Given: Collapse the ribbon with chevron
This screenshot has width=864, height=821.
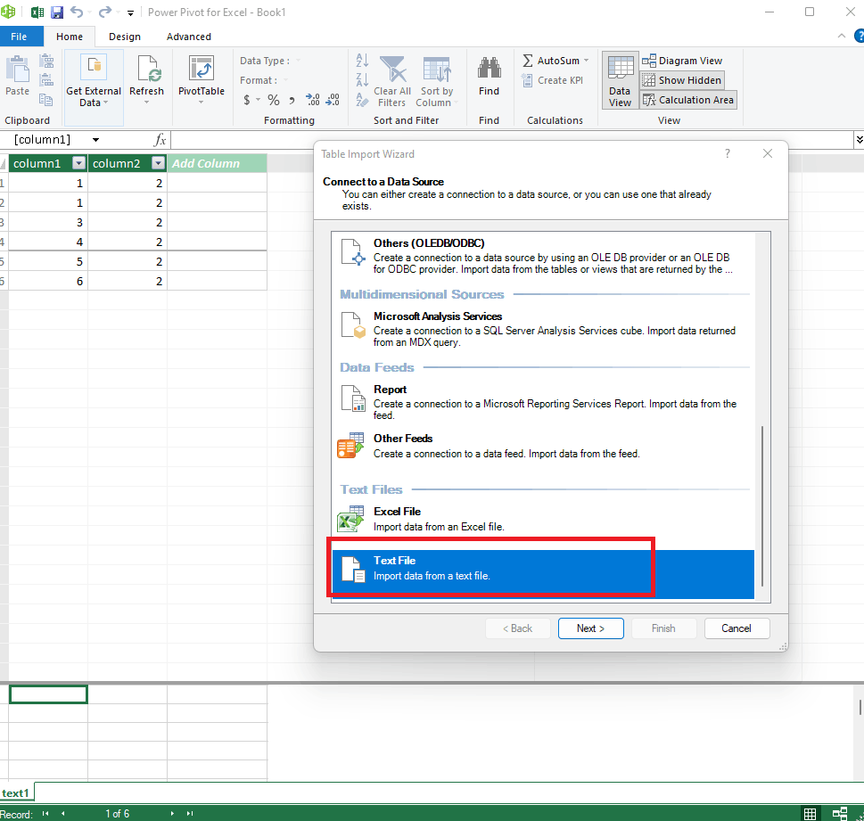Looking at the screenshot, I should 842,36.
